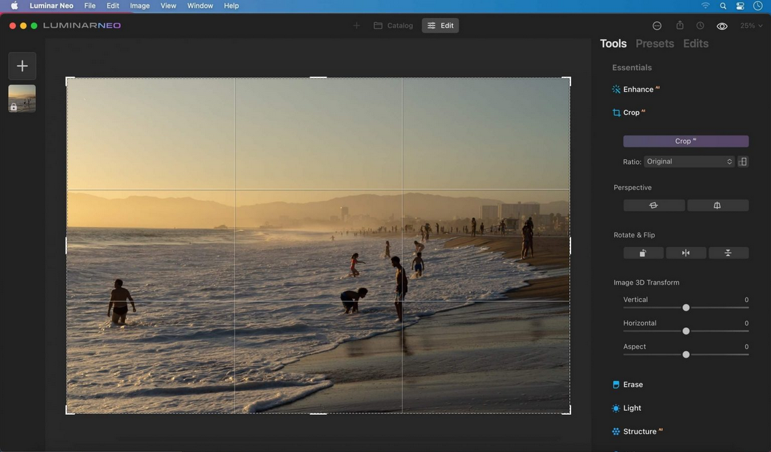Click the Essentials section label

(632, 68)
